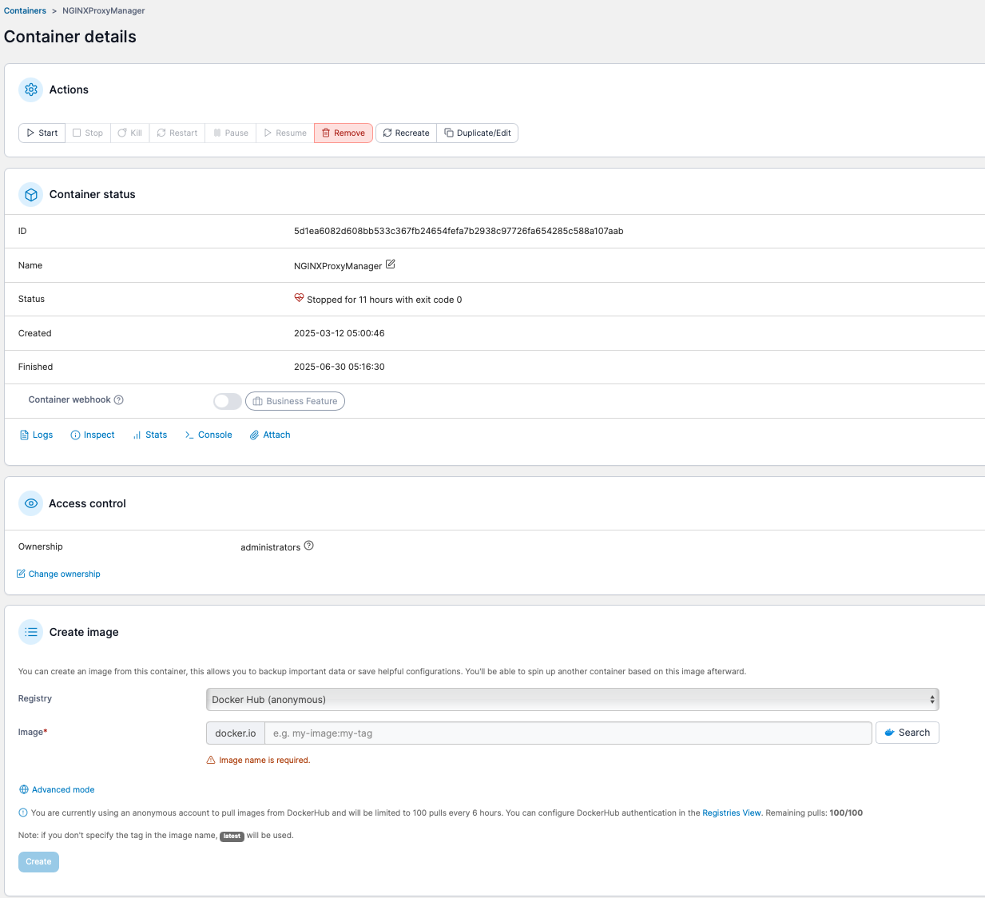Image resolution: width=985 pixels, height=898 pixels.
Task: Open container Logs view
Action: 36,435
